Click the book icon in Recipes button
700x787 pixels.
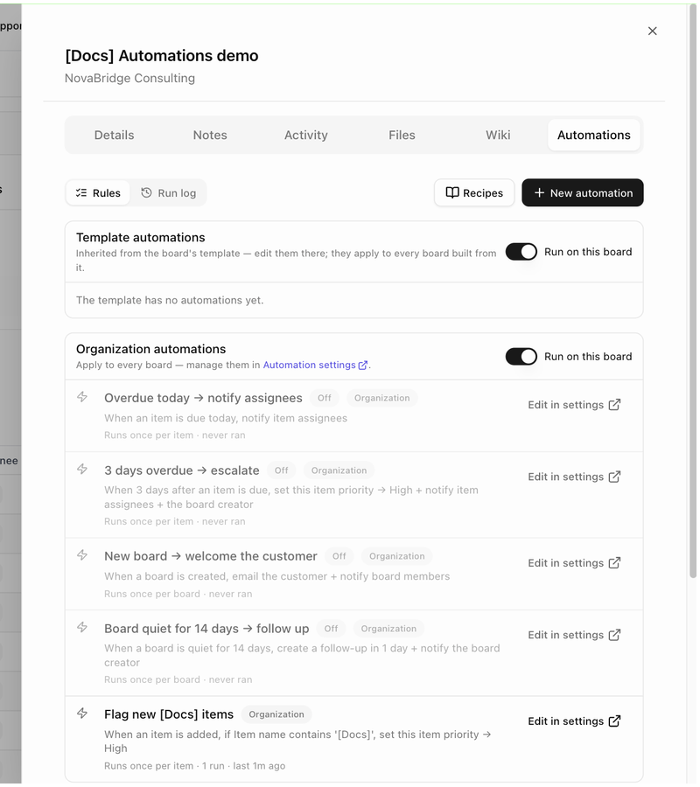454,194
